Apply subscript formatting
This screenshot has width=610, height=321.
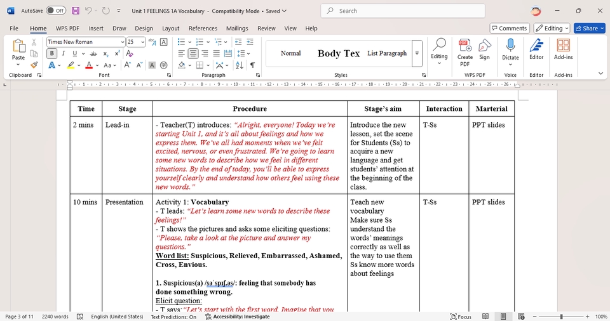click(106, 54)
